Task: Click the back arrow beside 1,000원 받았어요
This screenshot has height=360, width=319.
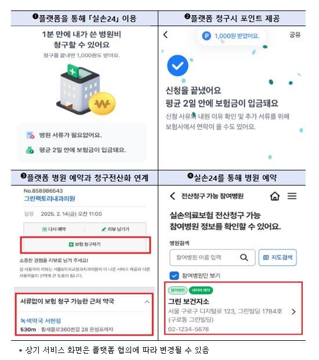Action: [165, 35]
